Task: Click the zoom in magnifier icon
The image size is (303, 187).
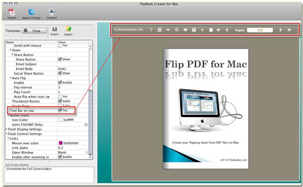Action: click(x=177, y=30)
